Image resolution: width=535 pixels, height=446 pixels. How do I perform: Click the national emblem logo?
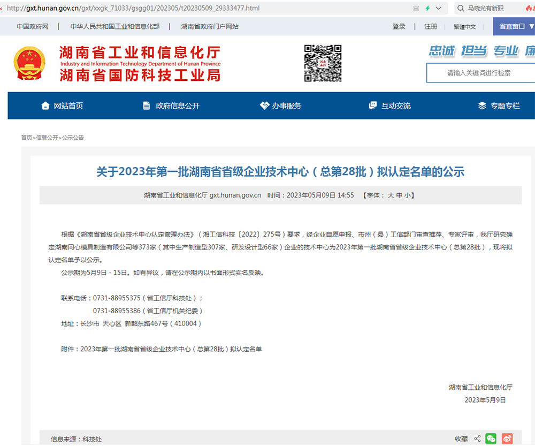click(x=29, y=63)
